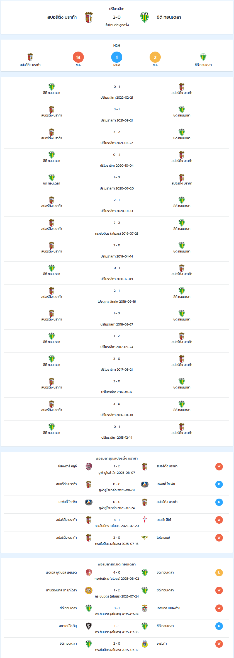Click the Arouca team crest
The image size is (234, 658).
pos(145,644)
